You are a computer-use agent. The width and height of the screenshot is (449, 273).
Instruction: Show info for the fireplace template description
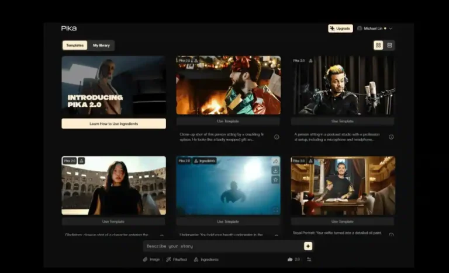(x=277, y=137)
